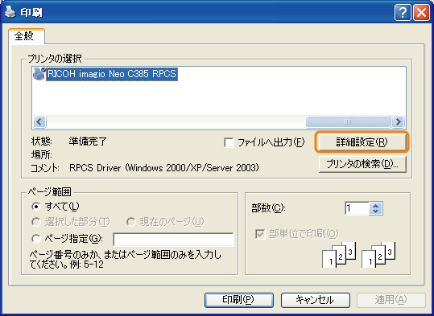This screenshot has height=316, width=434.
Task: Open the help question mark button
Action: point(403,13)
